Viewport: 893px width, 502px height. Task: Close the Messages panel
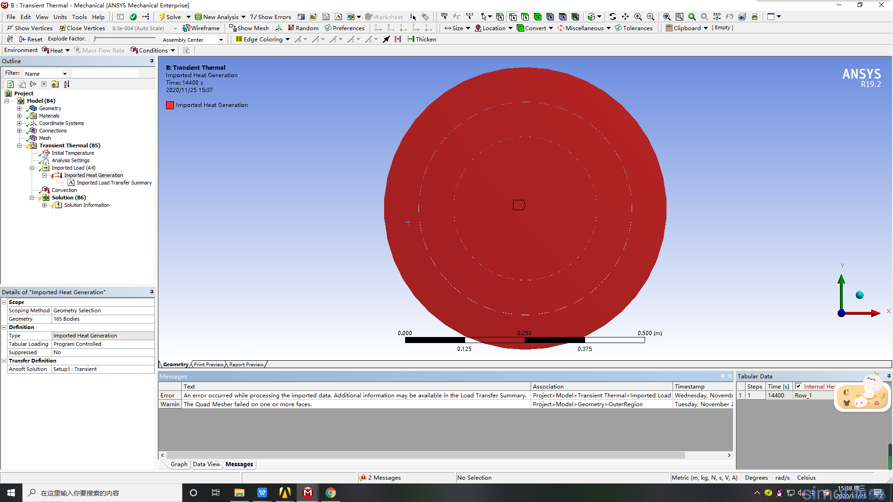(x=729, y=376)
